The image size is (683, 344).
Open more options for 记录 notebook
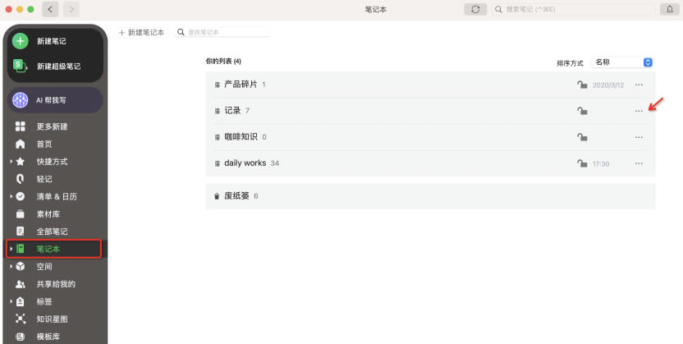tap(639, 111)
